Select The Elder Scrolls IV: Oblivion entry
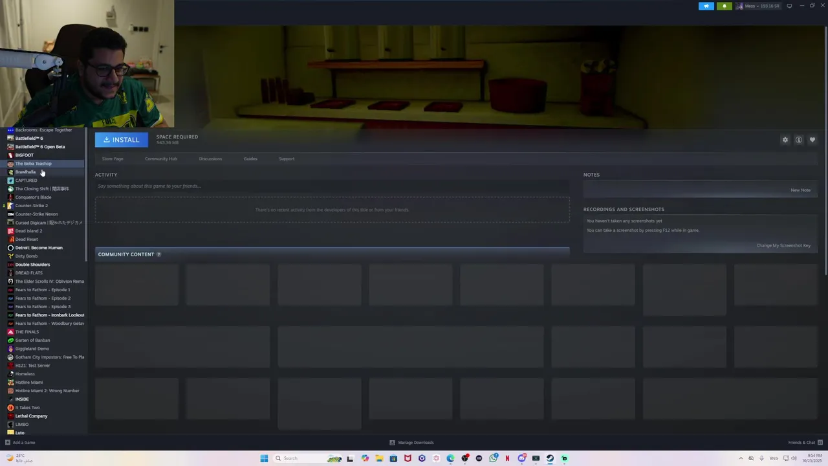The width and height of the screenshot is (828, 466). coord(43,282)
